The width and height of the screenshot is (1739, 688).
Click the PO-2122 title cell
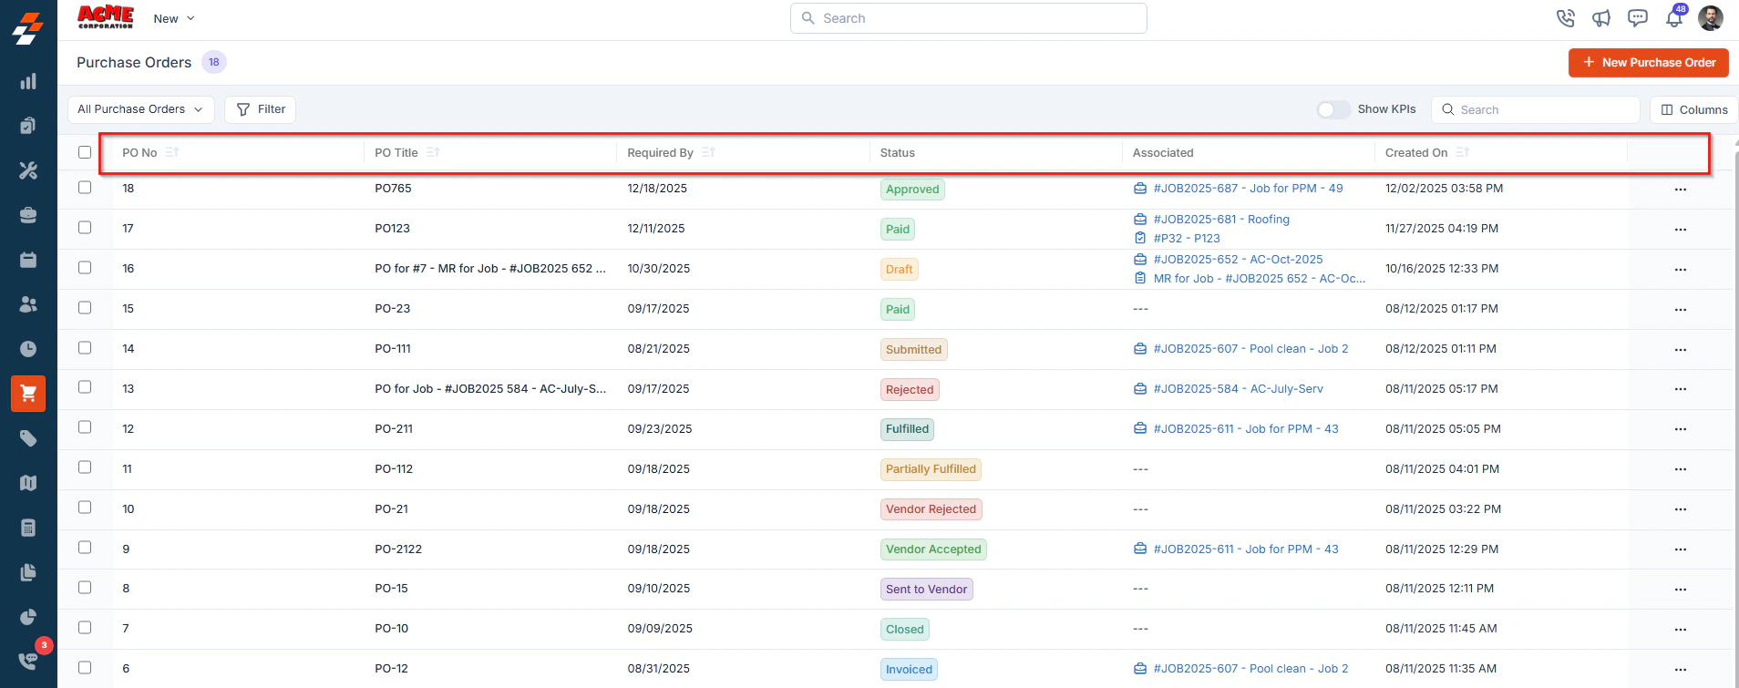(x=398, y=549)
